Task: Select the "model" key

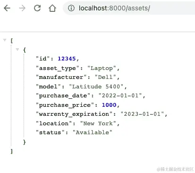Action: [x=48, y=86]
